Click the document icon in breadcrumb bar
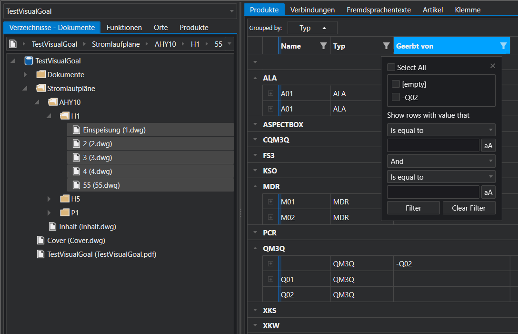This screenshot has height=334, width=518. tap(13, 44)
